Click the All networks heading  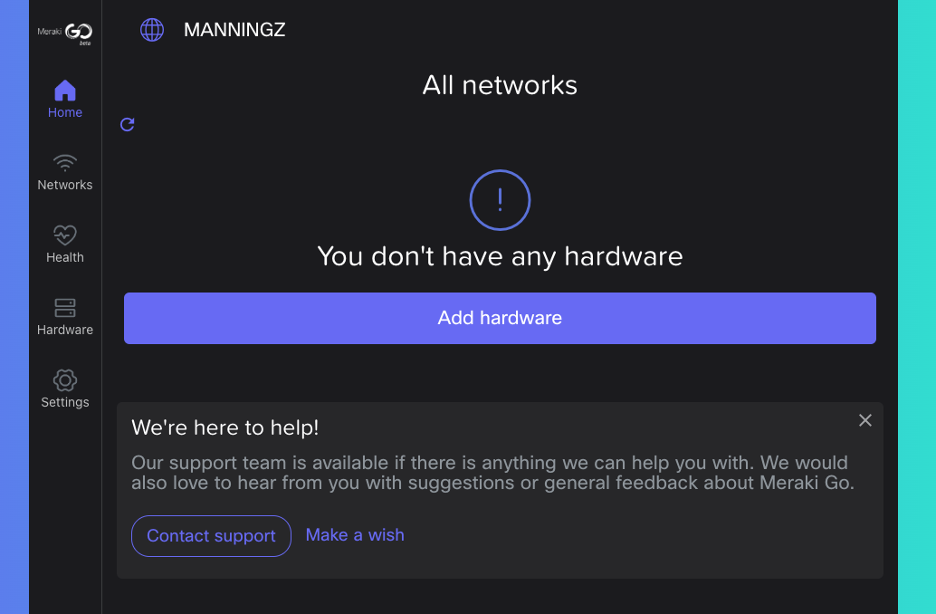(x=500, y=85)
